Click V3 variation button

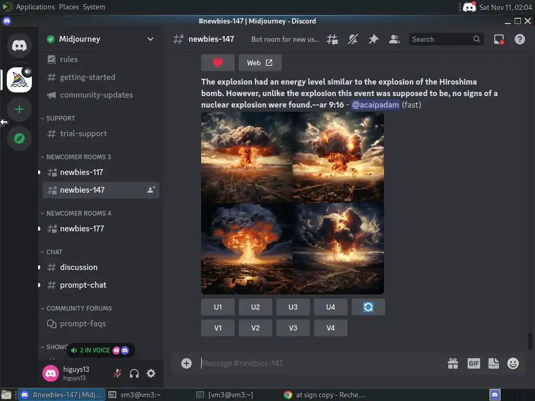point(293,328)
